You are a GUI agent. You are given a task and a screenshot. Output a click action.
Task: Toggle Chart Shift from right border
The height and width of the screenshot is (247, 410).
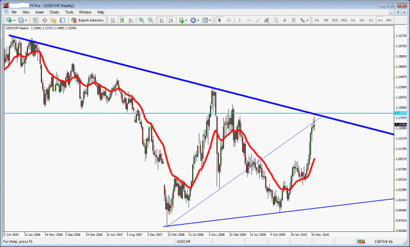click(x=171, y=20)
